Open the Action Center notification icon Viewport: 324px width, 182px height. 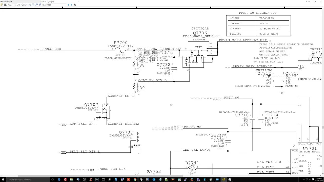[313, 179]
